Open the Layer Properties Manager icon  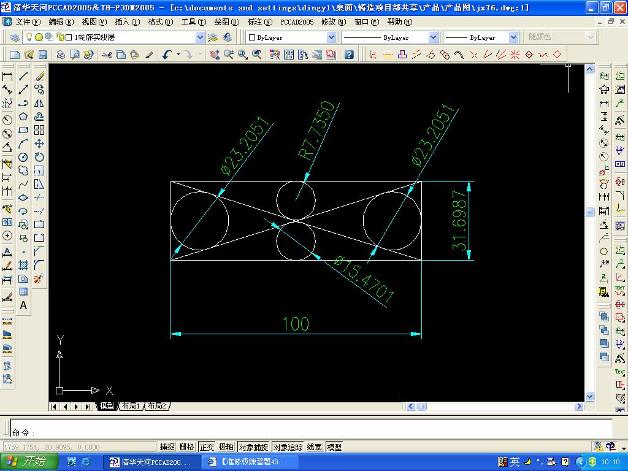15,37
